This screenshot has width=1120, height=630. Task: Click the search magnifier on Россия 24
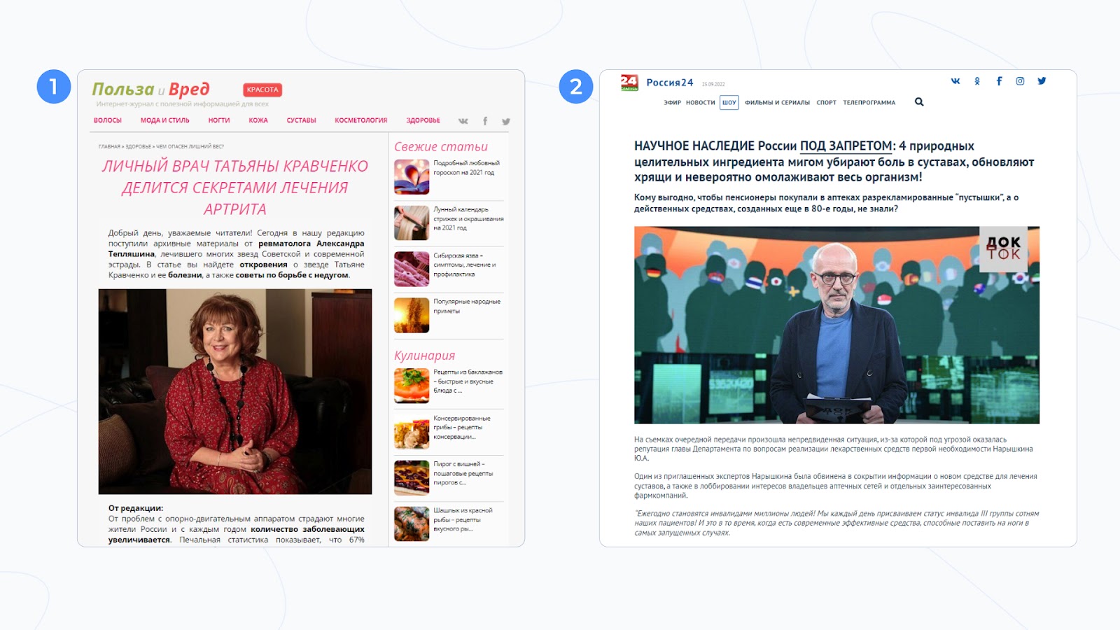919,102
